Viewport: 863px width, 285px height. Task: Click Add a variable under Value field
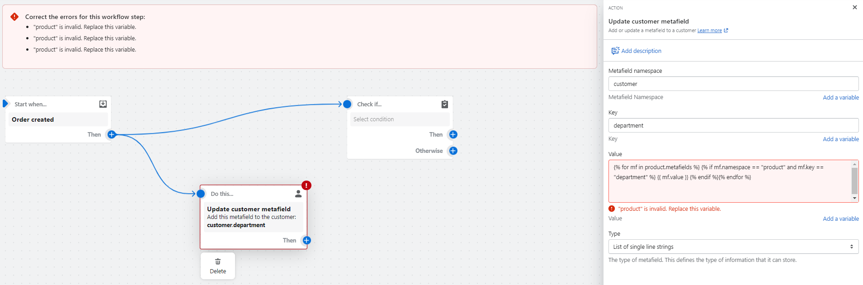[x=840, y=218]
